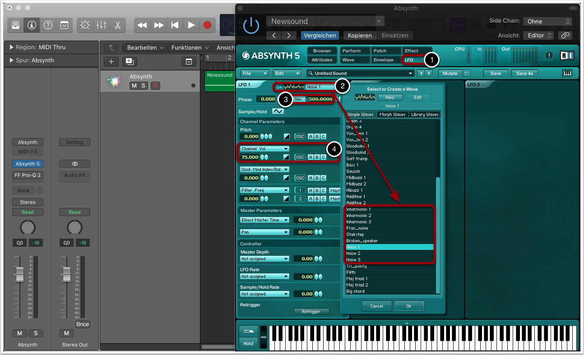Click the Absynth keyboard icon button
Screen dimensions: 584x355
[x=567, y=73]
